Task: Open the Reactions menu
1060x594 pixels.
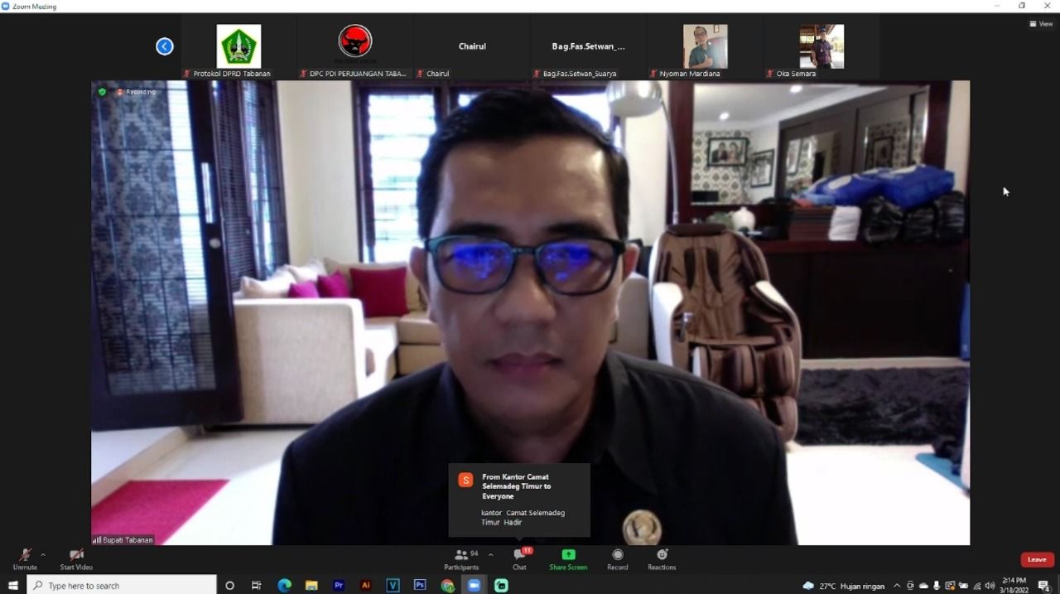Action: [x=662, y=558]
